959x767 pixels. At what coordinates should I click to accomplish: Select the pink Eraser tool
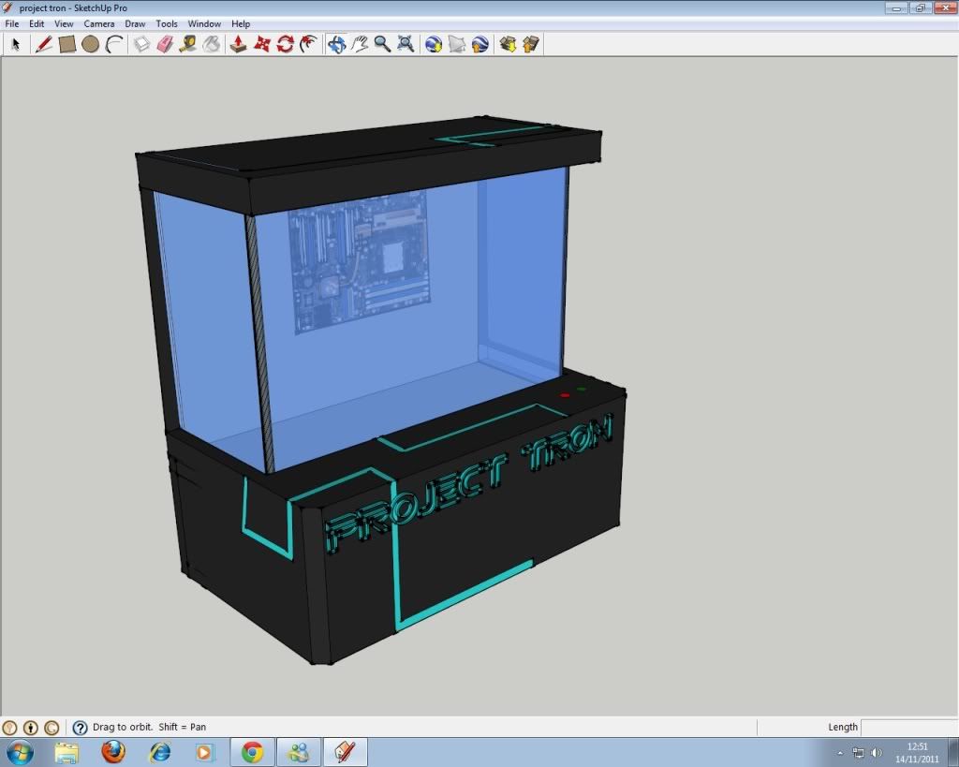tap(165, 44)
